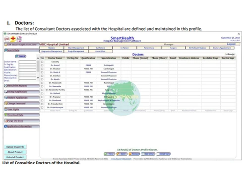The image size is (248, 186).
Task: Open the Front Office menu
Action: click(100, 51)
